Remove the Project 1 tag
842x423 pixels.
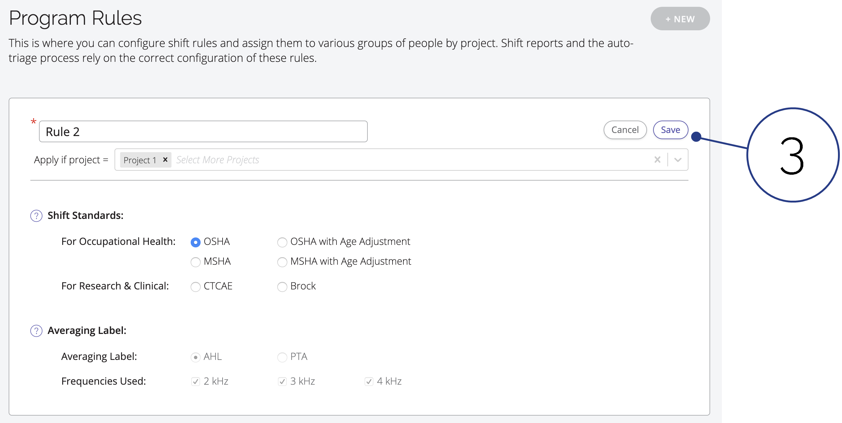click(x=165, y=160)
